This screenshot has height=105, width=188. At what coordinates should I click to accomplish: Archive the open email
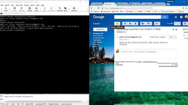(125, 24)
